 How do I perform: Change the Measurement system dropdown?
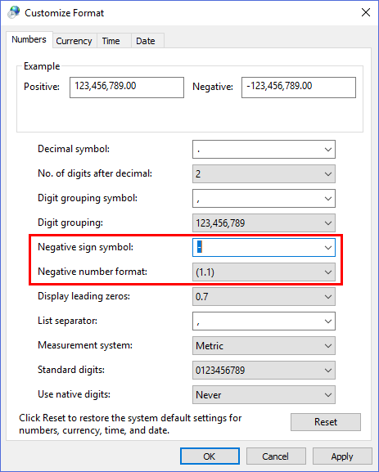click(264, 345)
